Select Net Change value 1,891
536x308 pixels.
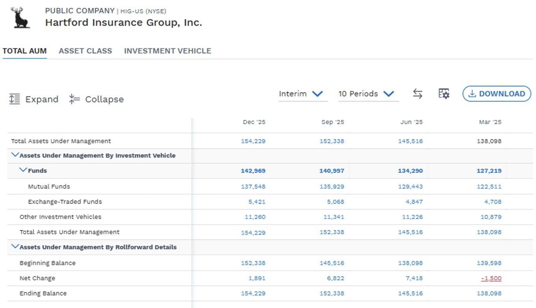[x=257, y=278]
